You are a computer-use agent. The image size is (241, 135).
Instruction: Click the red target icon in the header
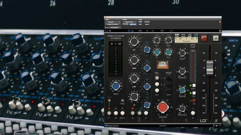pos(220,22)
